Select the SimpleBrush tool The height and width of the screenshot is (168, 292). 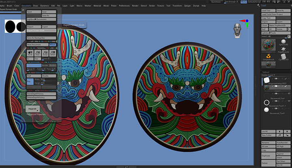[268, 57]
